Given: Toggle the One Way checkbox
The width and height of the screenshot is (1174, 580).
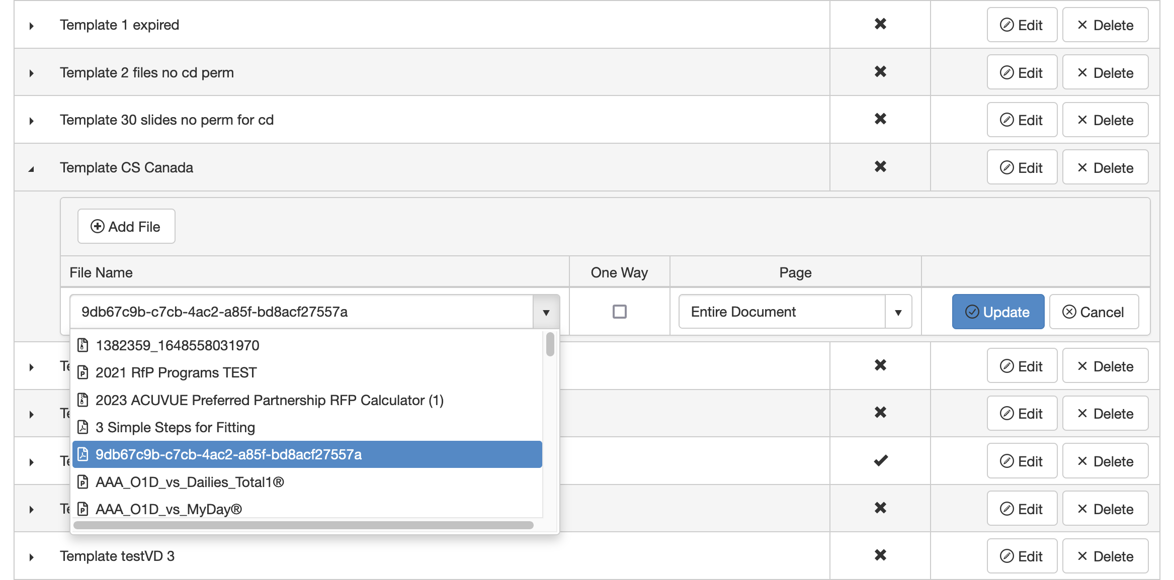Looking at the screenshot, I should pos(619,312).
